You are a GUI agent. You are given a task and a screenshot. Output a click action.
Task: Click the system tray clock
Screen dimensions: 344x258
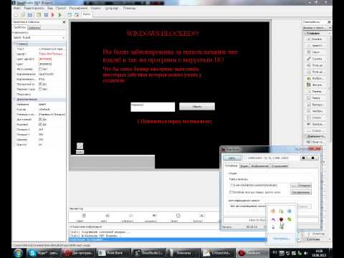[x=319, y=253]
